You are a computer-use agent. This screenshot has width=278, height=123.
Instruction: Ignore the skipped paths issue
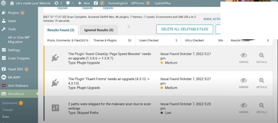[244, 108]
